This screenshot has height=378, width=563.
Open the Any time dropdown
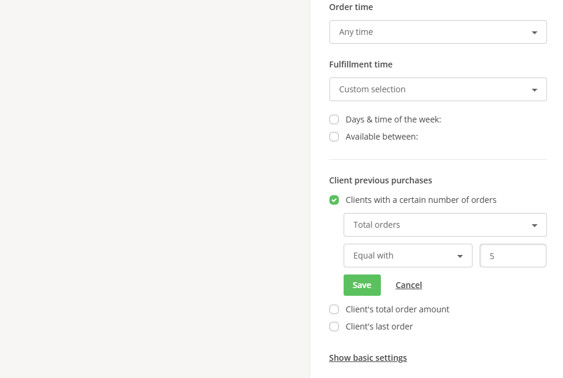pyautogui.click(x=438, y=32)
